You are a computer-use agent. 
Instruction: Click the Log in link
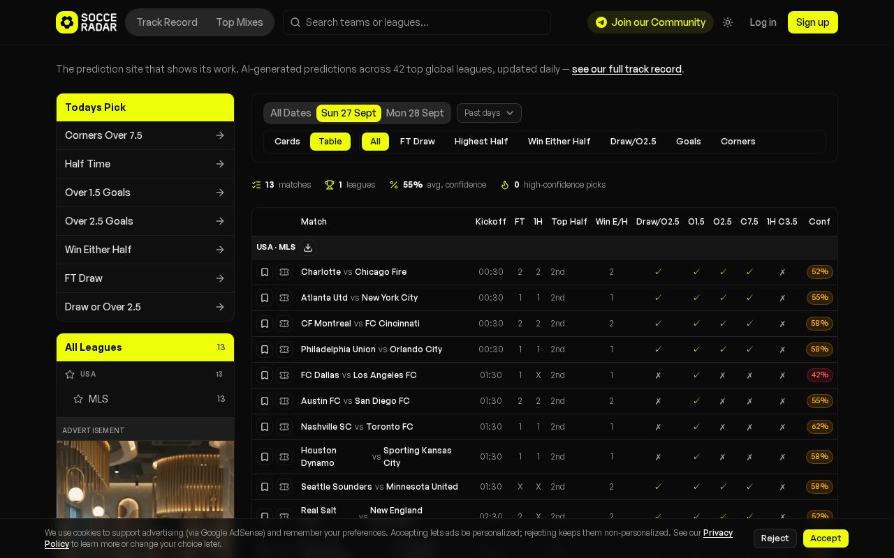tap(763, 22)
